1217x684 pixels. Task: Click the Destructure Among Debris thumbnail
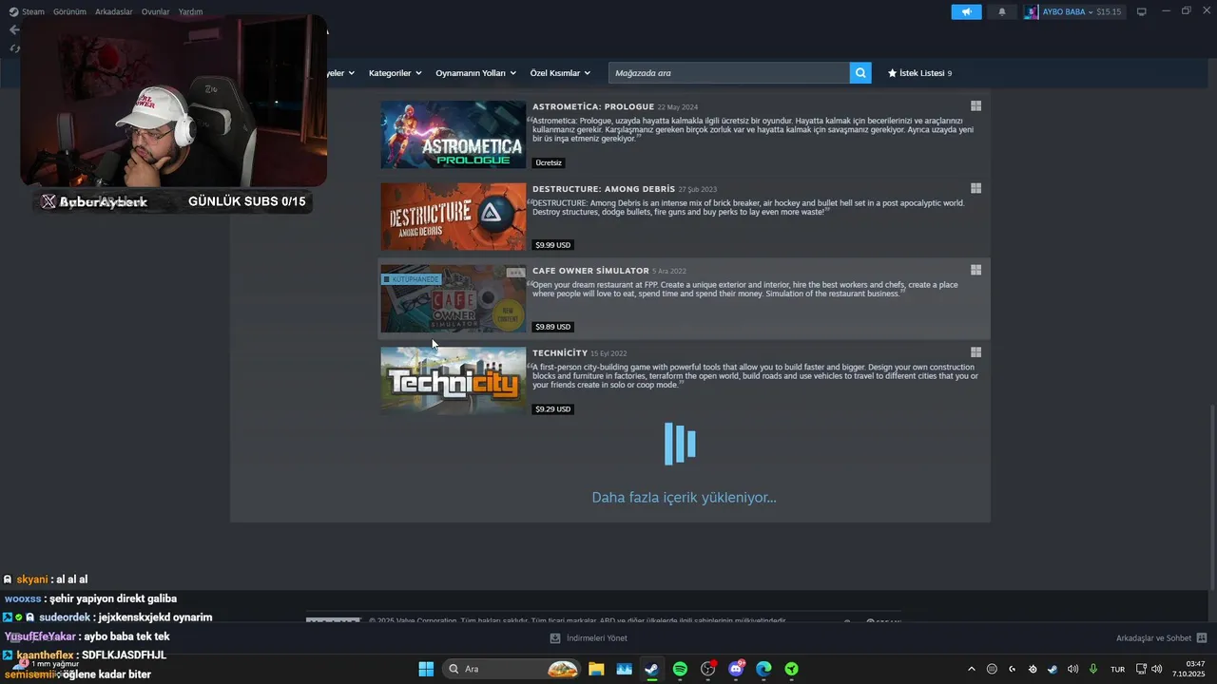(x=454, y=217)
